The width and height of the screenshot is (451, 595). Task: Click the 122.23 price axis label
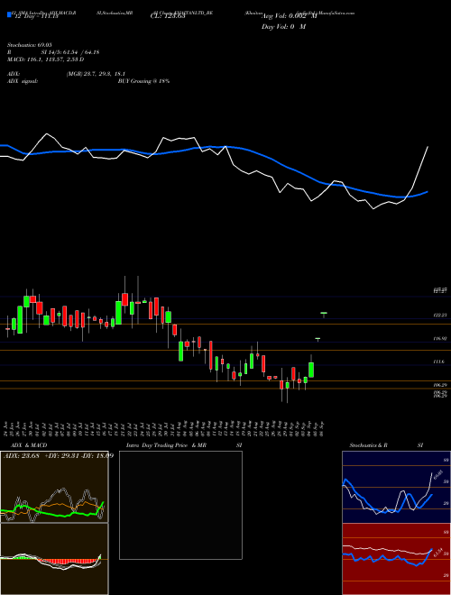(x=439, y=316)
